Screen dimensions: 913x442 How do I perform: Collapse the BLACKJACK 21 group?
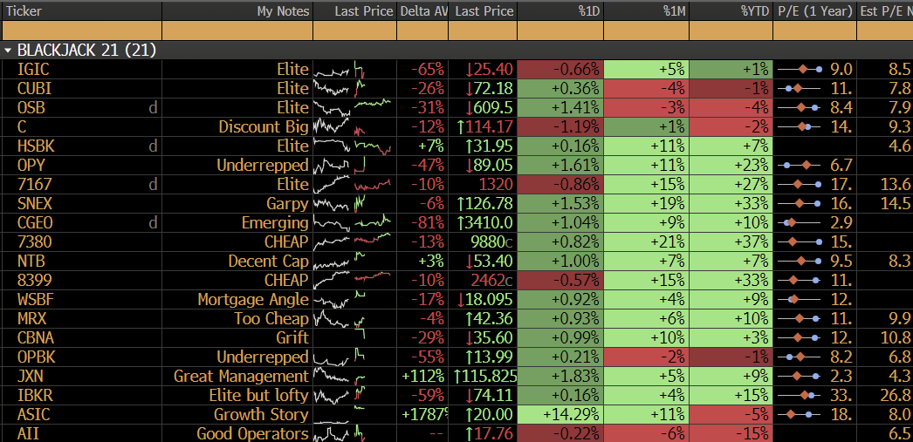click(x=8, y=51)
